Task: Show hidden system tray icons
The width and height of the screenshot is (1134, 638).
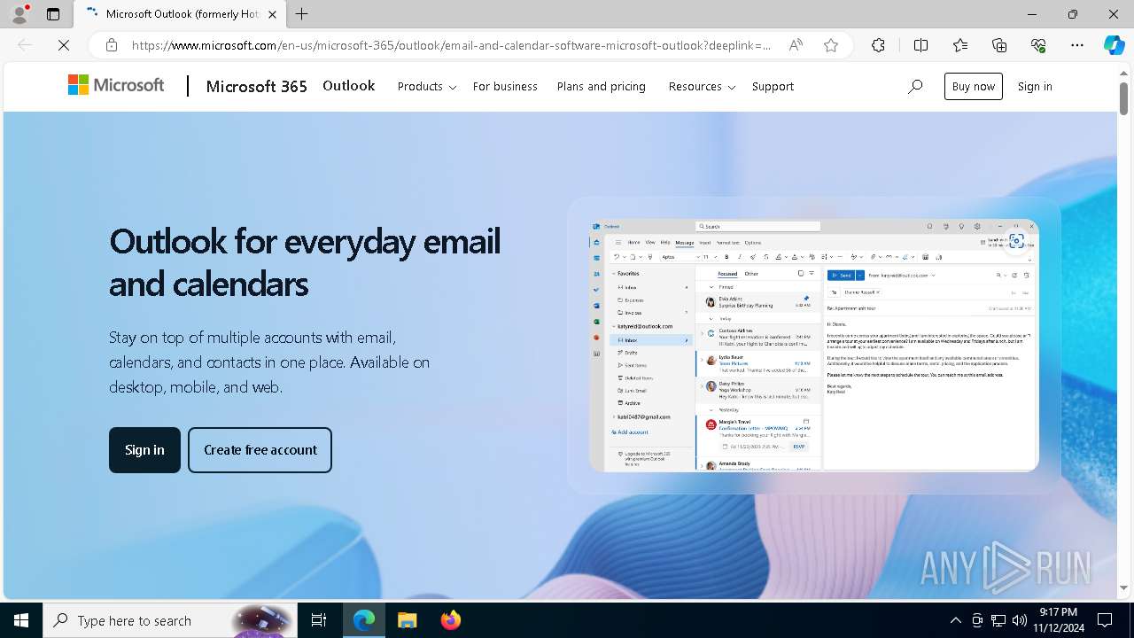Action: (955, 620)
